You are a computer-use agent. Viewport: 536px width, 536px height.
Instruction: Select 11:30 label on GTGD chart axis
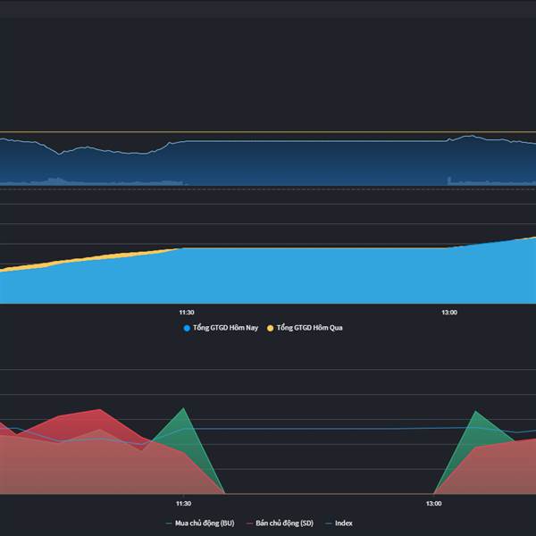tap(187, 312)
